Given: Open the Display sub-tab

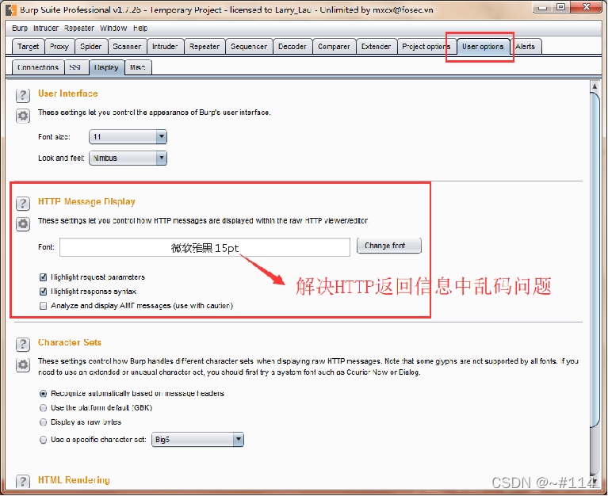Looking at the screenshot, I should click(107, 67).
